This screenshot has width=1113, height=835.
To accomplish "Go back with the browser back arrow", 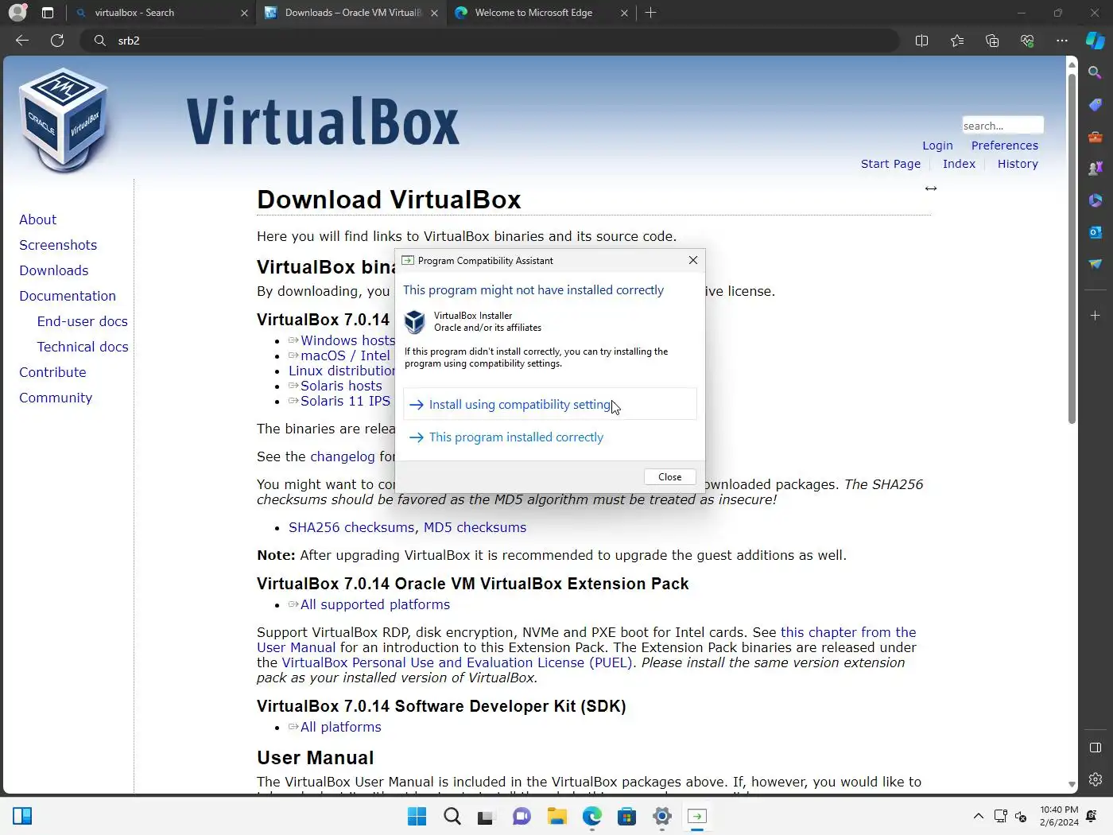I will tap(22, 41).
